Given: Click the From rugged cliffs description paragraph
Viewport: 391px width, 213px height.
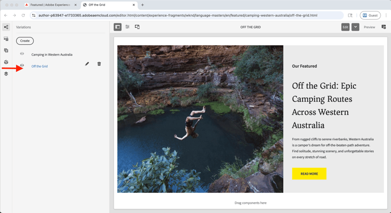Looking at the screenshot, I should click(x=333, y=148).
